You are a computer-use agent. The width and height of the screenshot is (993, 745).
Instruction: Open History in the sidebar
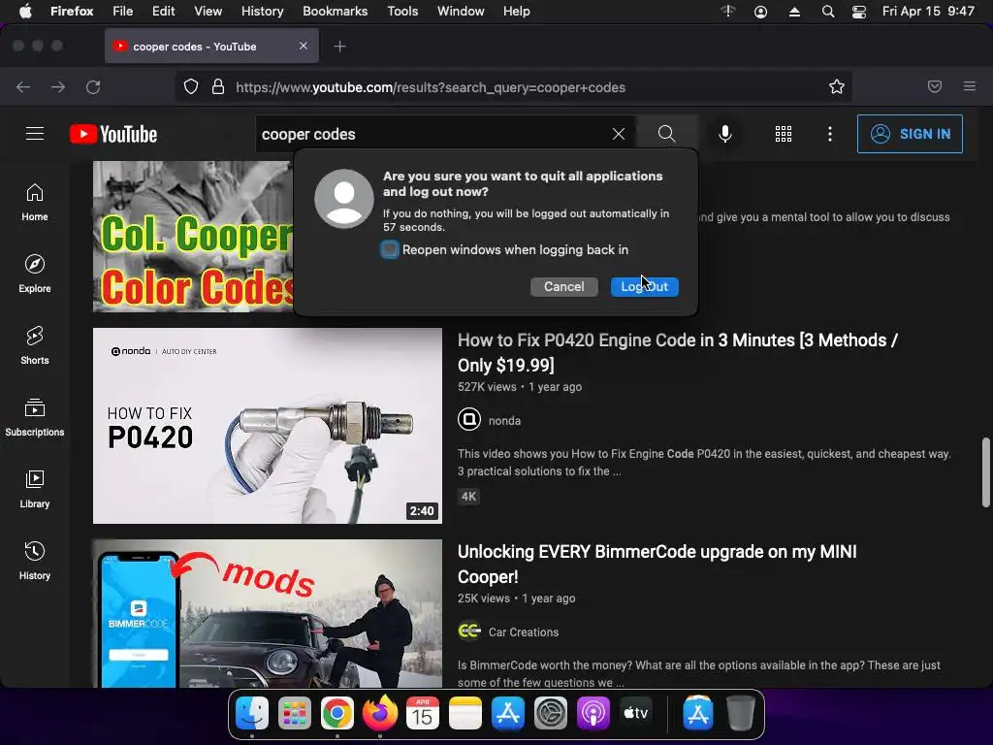(x=35, y=560)
